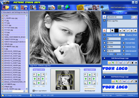Screen dimensions: 139x98
Task: Enable the My Date checkbox
Action: coord(105,43)
